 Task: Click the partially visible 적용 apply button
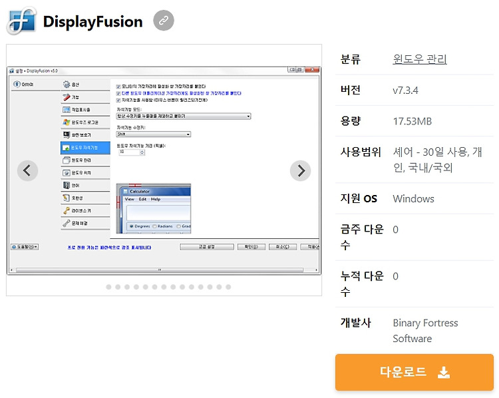coord(310,247)
